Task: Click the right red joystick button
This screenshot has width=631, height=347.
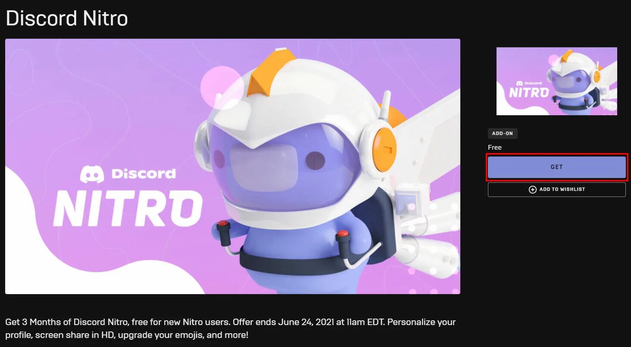Action: coord(342,234)
